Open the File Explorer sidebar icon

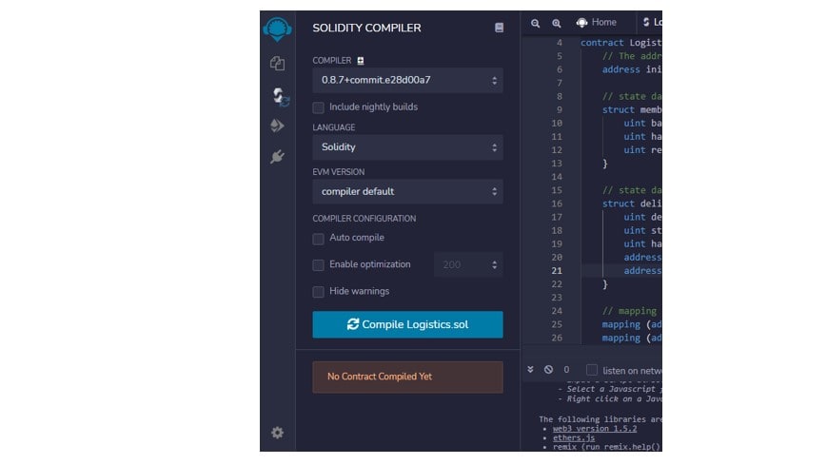278,64
